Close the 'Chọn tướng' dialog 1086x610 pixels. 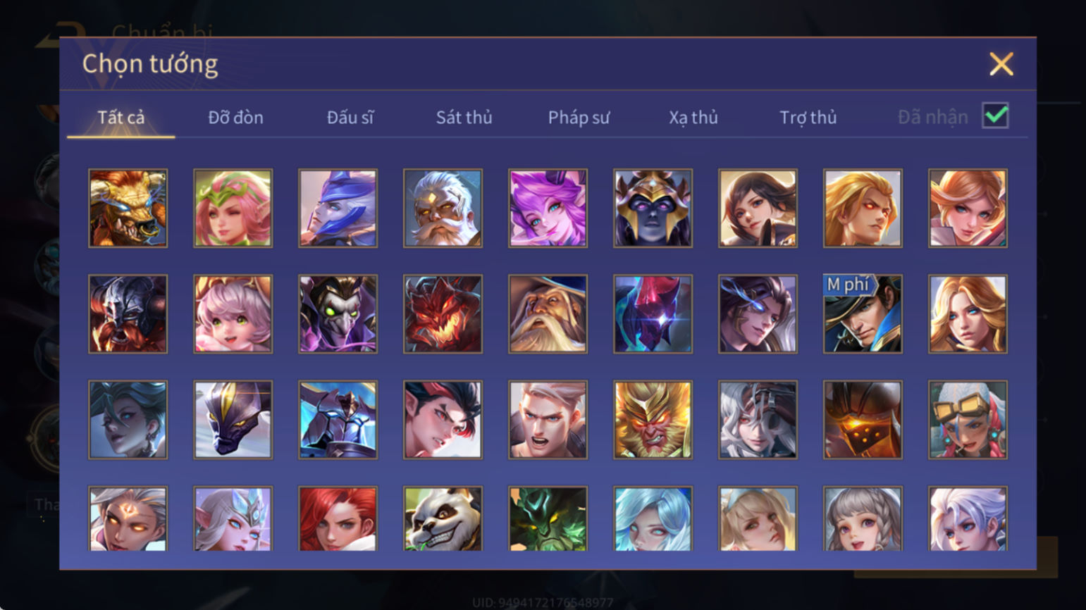[1001, 64]
